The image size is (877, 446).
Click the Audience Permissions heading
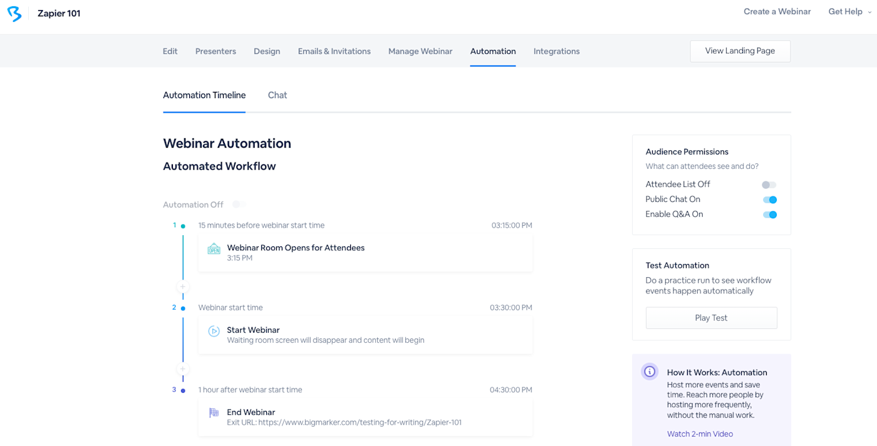[687, 151]
